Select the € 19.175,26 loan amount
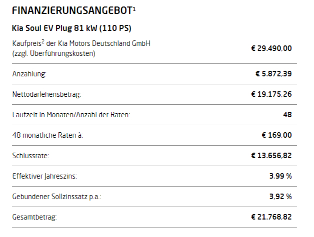This screenshot has height=237, width=314. (271, 94)
